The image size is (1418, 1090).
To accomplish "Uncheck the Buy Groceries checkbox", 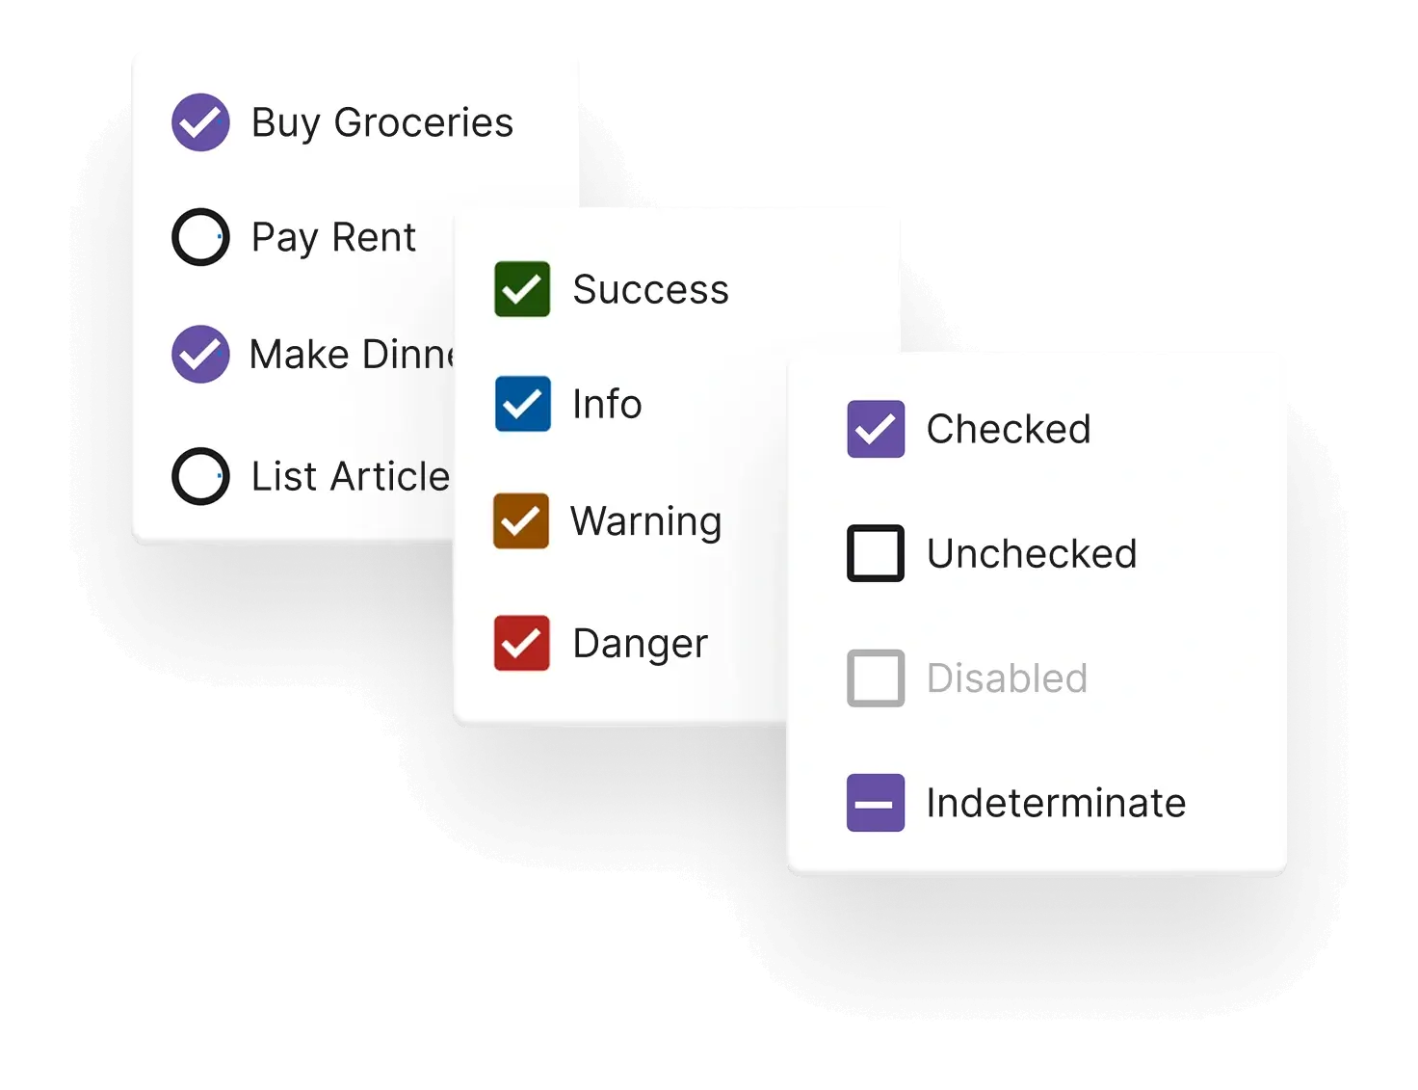I will [x=200, y=121].
